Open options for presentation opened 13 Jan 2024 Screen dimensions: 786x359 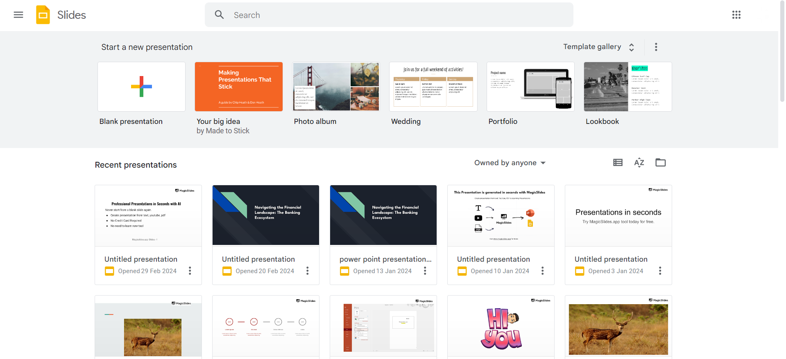click(425, 271)
